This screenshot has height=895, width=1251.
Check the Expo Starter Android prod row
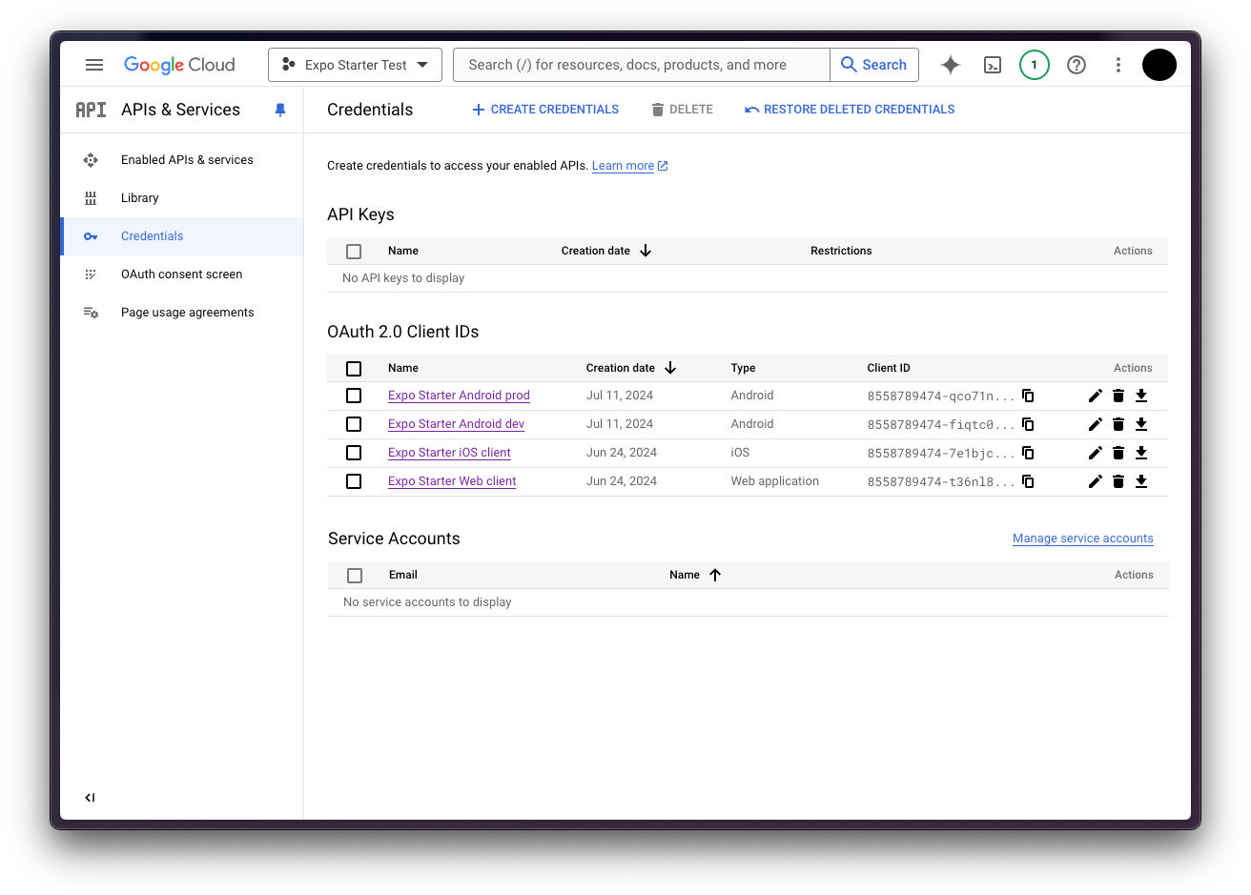(354, 396)
